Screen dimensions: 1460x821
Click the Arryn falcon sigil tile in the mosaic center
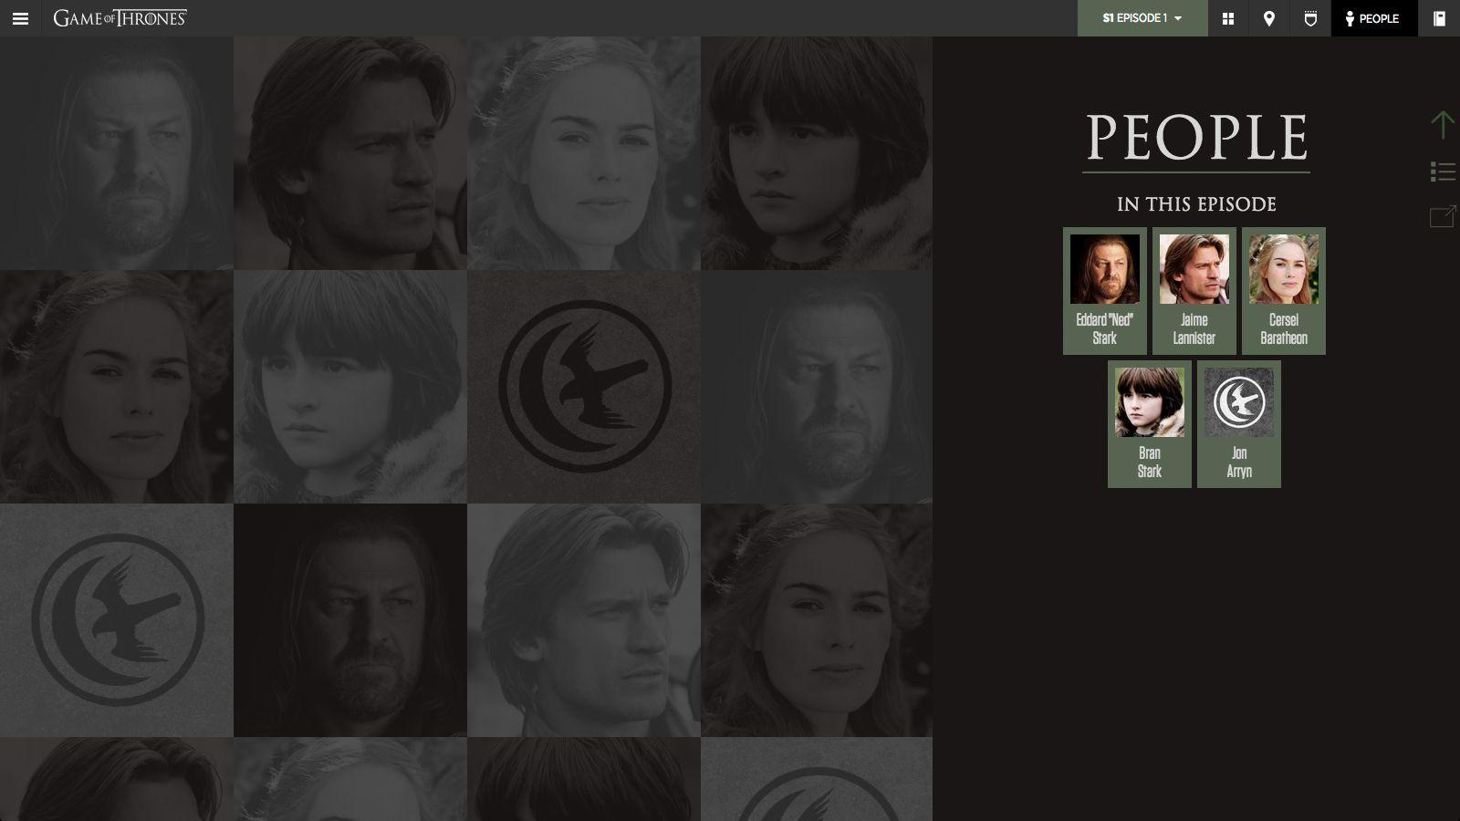pyautogui.click(x=584, y=387)
